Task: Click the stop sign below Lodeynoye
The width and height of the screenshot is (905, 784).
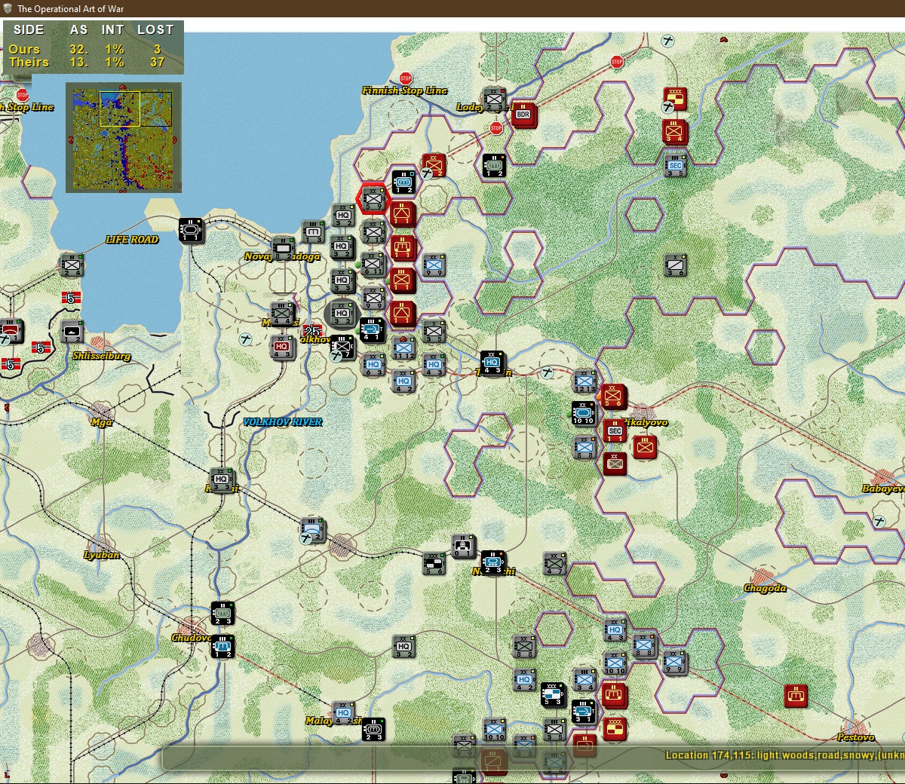Action: [x=496, y=128]
